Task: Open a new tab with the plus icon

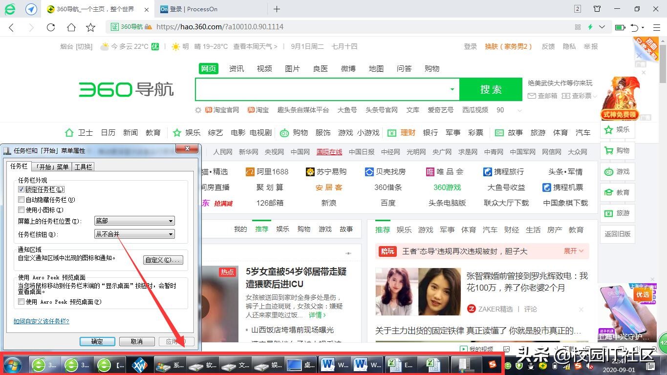Action: [277, 9]
